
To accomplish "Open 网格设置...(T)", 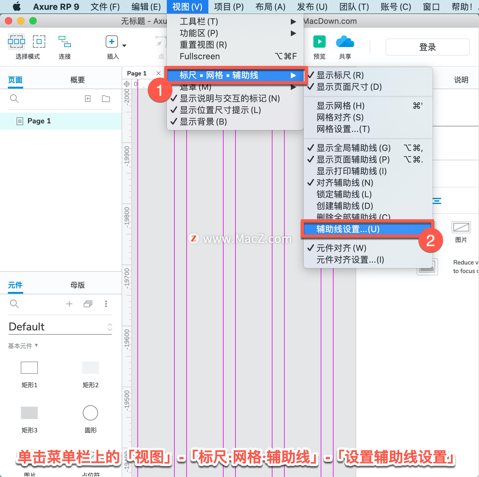I will [x=368, y=129].
